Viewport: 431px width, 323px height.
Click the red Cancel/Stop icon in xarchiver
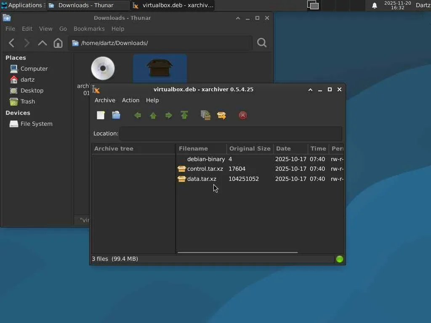(x=243, y=115)
